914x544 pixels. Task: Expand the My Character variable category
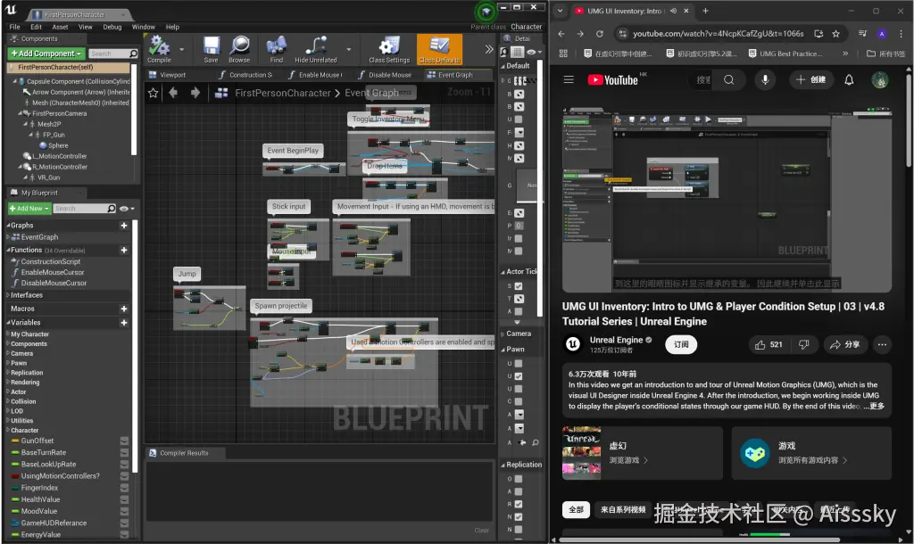click(8, 334)
